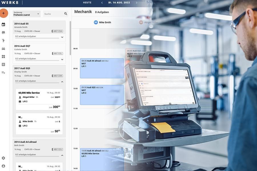The image size is (257, 171).
Task: Click license plate ABC123A badge
Action: (x=57, y=31)
